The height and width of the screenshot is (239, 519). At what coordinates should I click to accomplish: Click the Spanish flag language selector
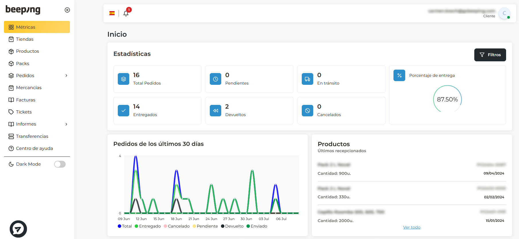(x=112, y=13)
